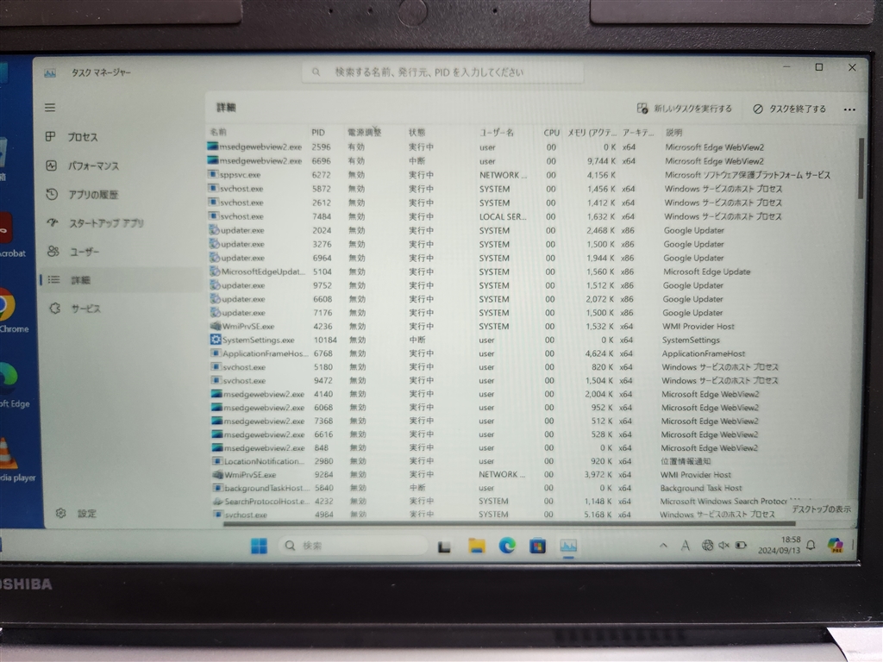Select the LocationNotification process row
Image resolution: width=883 pixels, height=662 pixels.
[531, 461]
